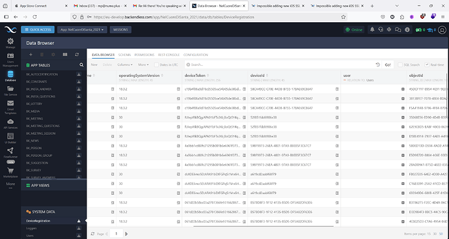This screenshot has width=449, height=239.
Task: Disable the Real-time checkbox
Action: tap(427, 64)
